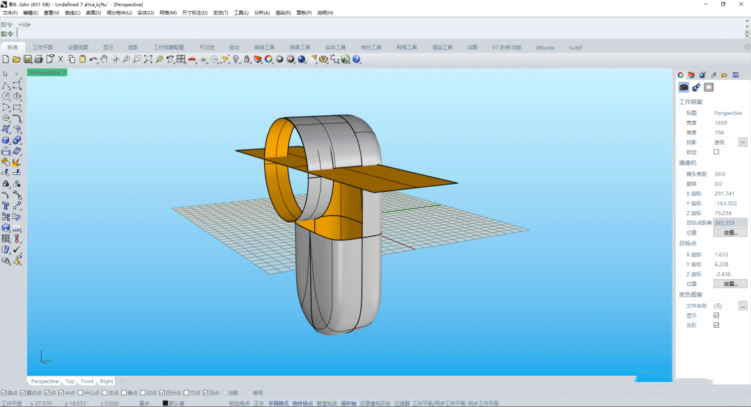This screenshot has width=751, height=407.
Task: Click the Undo arrow icon
Action: [93, 60]
